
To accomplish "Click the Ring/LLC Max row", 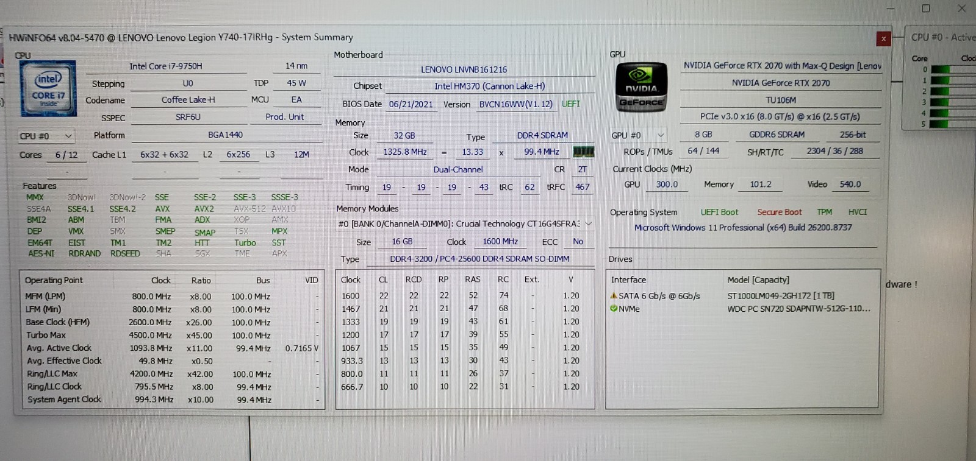I will (x=172, y=374).
